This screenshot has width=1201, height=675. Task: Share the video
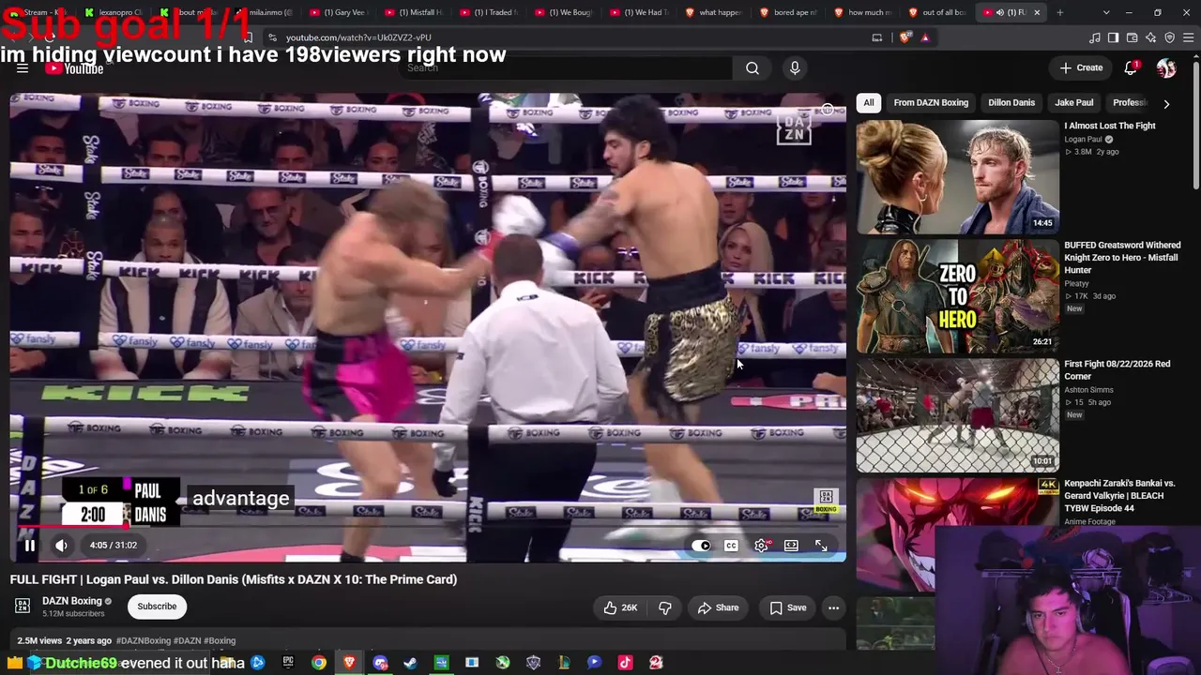(718, 607)
